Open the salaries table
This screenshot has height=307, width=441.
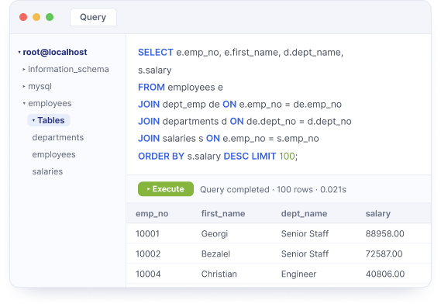pyautogui.click(x=47, y=171)
